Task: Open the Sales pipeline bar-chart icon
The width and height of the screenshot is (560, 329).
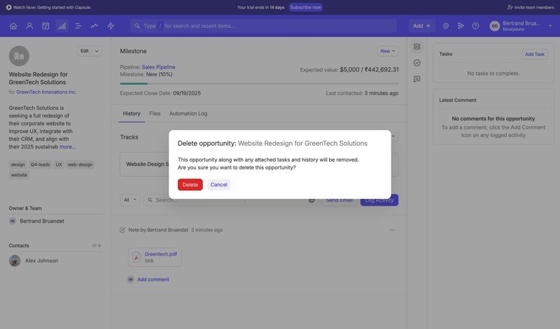Action: coord(62,26)
